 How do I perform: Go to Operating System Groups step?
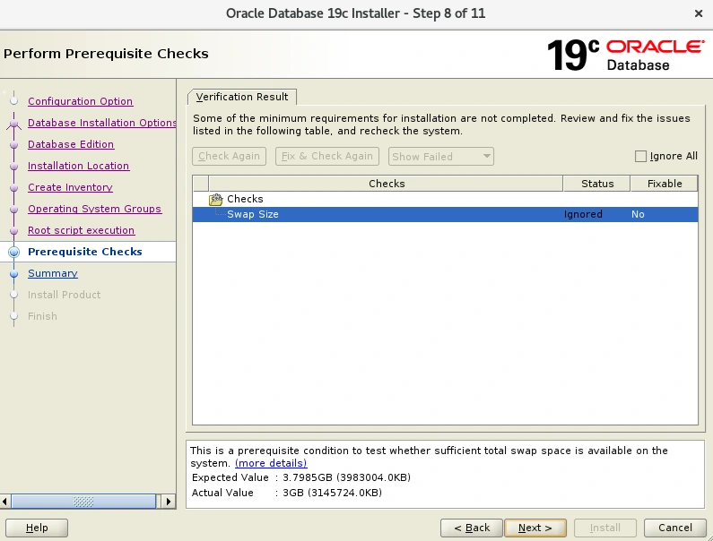point(94,209)
